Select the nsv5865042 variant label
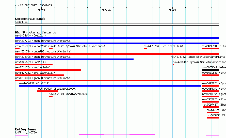The height and width of the screenshot is (138, 226). click(214, 67)
